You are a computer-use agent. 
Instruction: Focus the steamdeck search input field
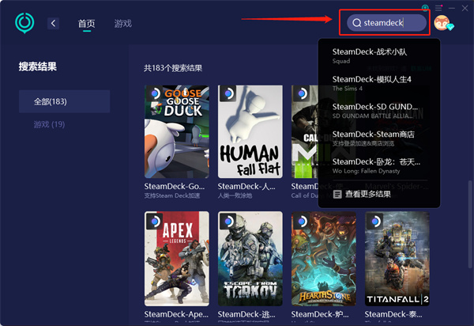[x=386, y=23]
